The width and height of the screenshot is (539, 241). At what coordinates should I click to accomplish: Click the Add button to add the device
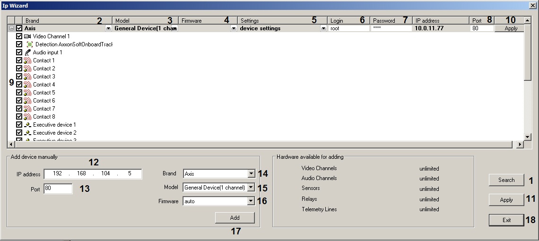pos(235,218)
